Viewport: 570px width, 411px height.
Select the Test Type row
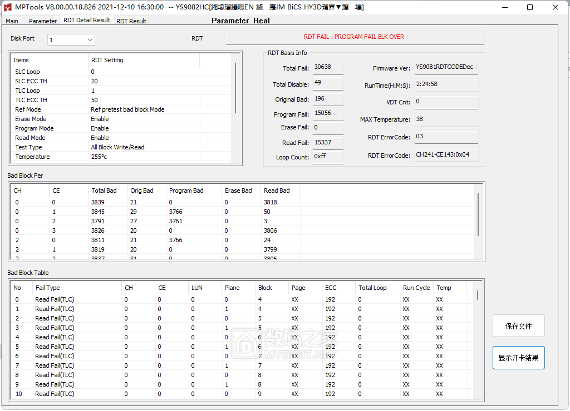[121, 147]
